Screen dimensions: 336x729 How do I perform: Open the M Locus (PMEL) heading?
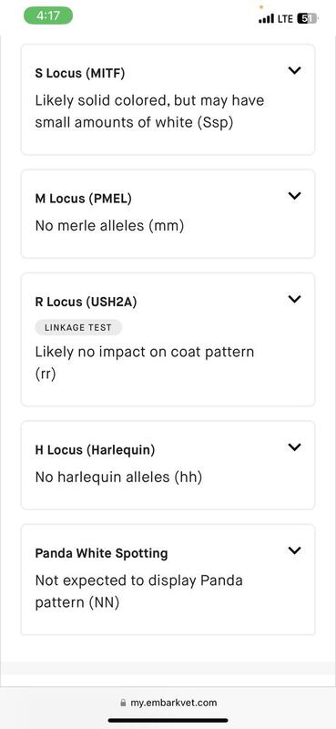[83, 199]
